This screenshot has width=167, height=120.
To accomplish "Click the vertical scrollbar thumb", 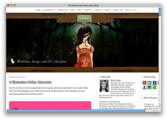I will pyautogui.click(x=160, y=12).
